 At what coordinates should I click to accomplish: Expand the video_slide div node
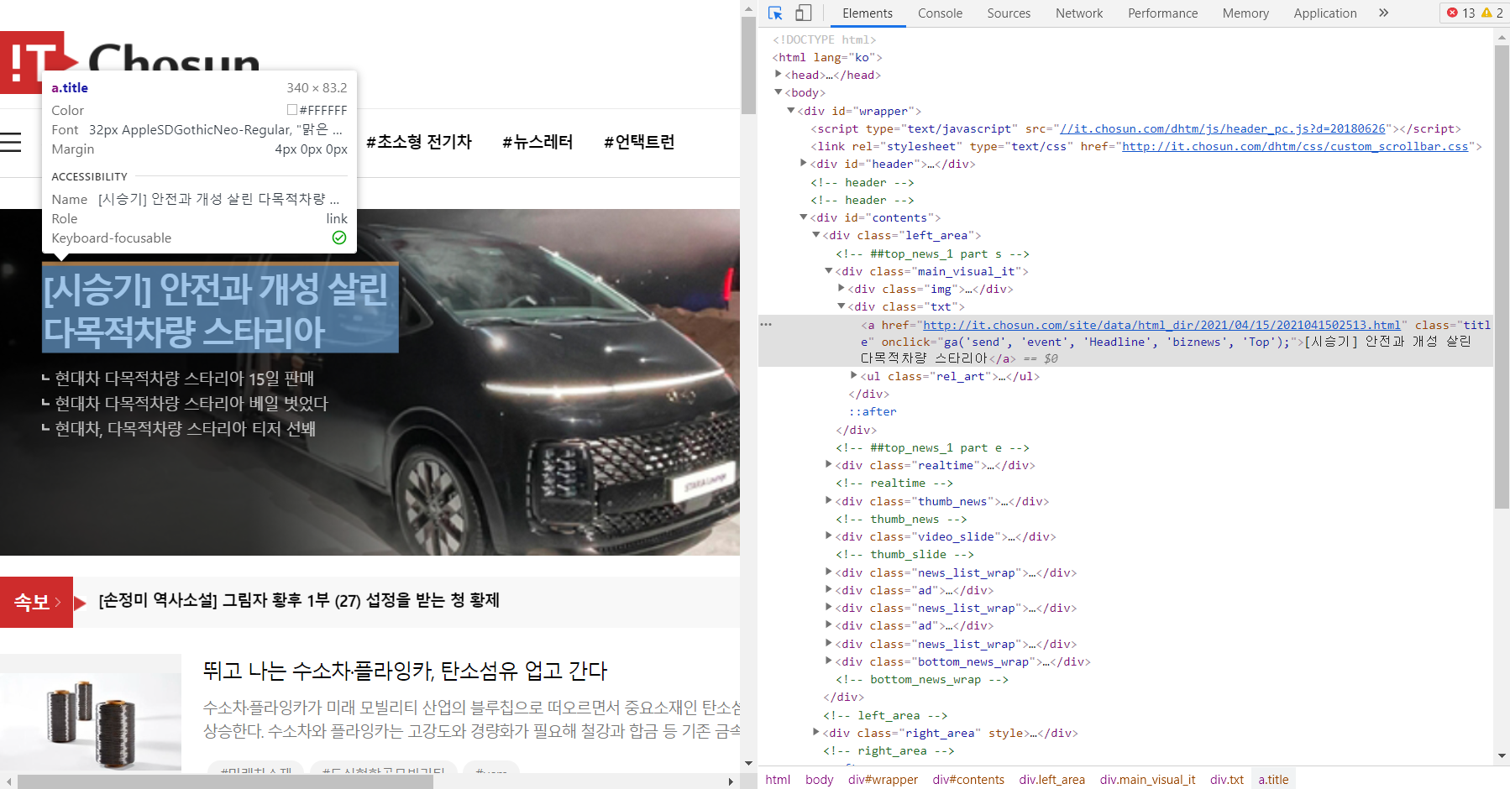(x=829, y=536)
